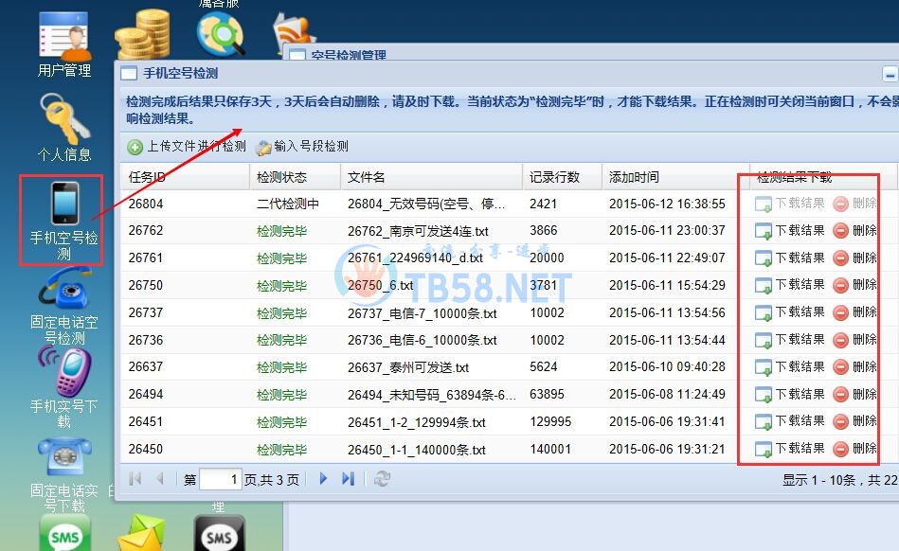The image size is (899, 551).
Task: Select record count 129995
Action: [x=550, y=422]
